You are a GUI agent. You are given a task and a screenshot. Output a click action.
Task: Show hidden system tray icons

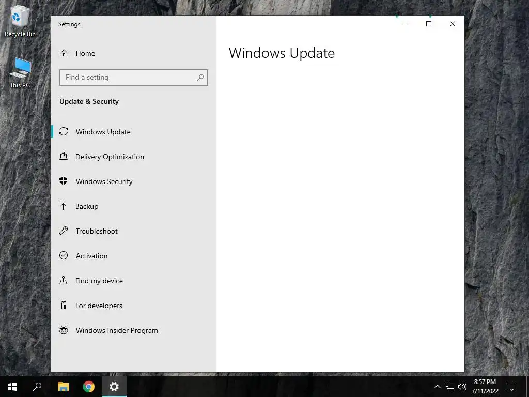[437, 387]
